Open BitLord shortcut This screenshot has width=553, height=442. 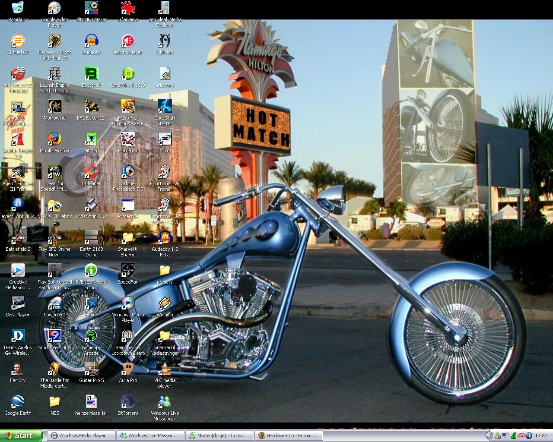tap(91, 142)
